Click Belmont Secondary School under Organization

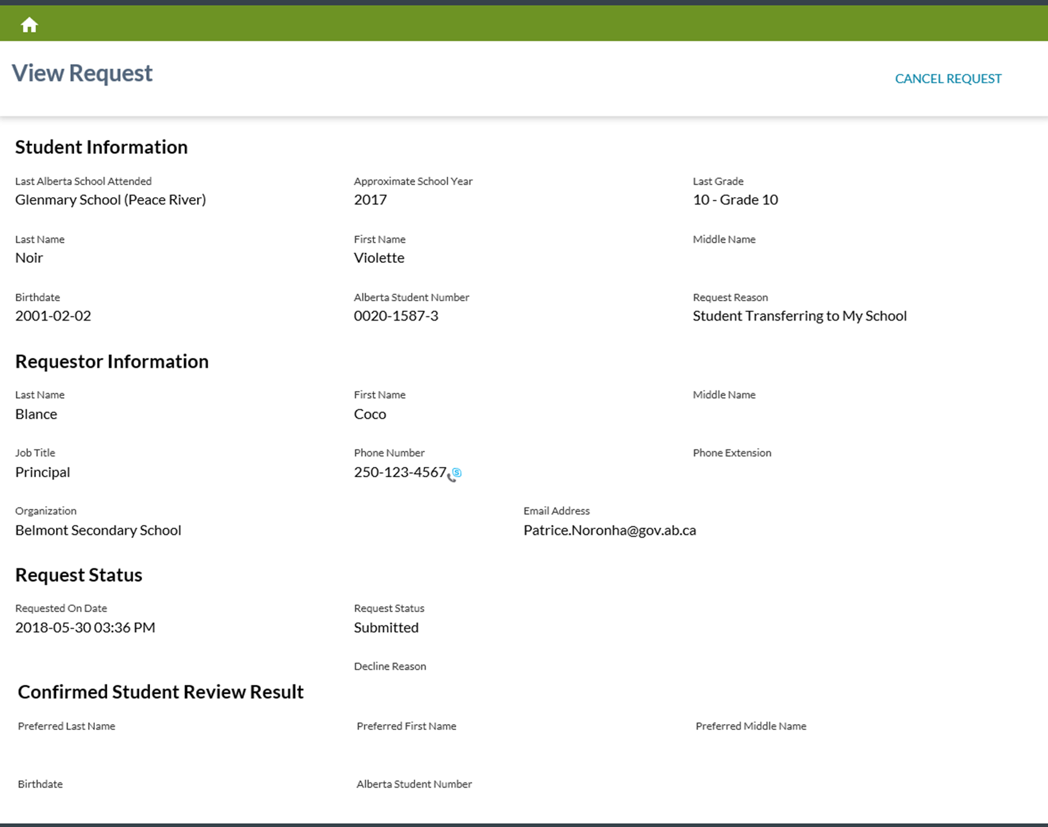(98, 530)
